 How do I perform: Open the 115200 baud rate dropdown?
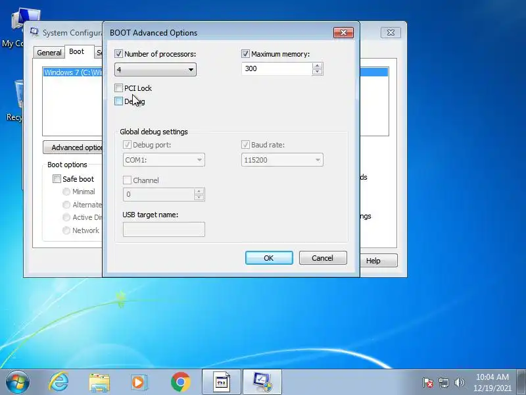(x=282, y=160)
